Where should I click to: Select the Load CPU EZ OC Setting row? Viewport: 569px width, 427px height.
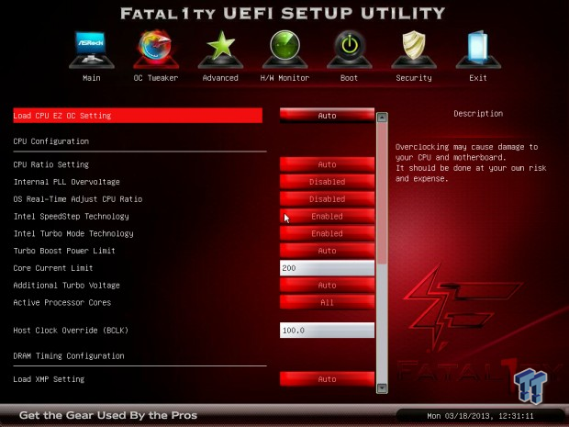138,116
